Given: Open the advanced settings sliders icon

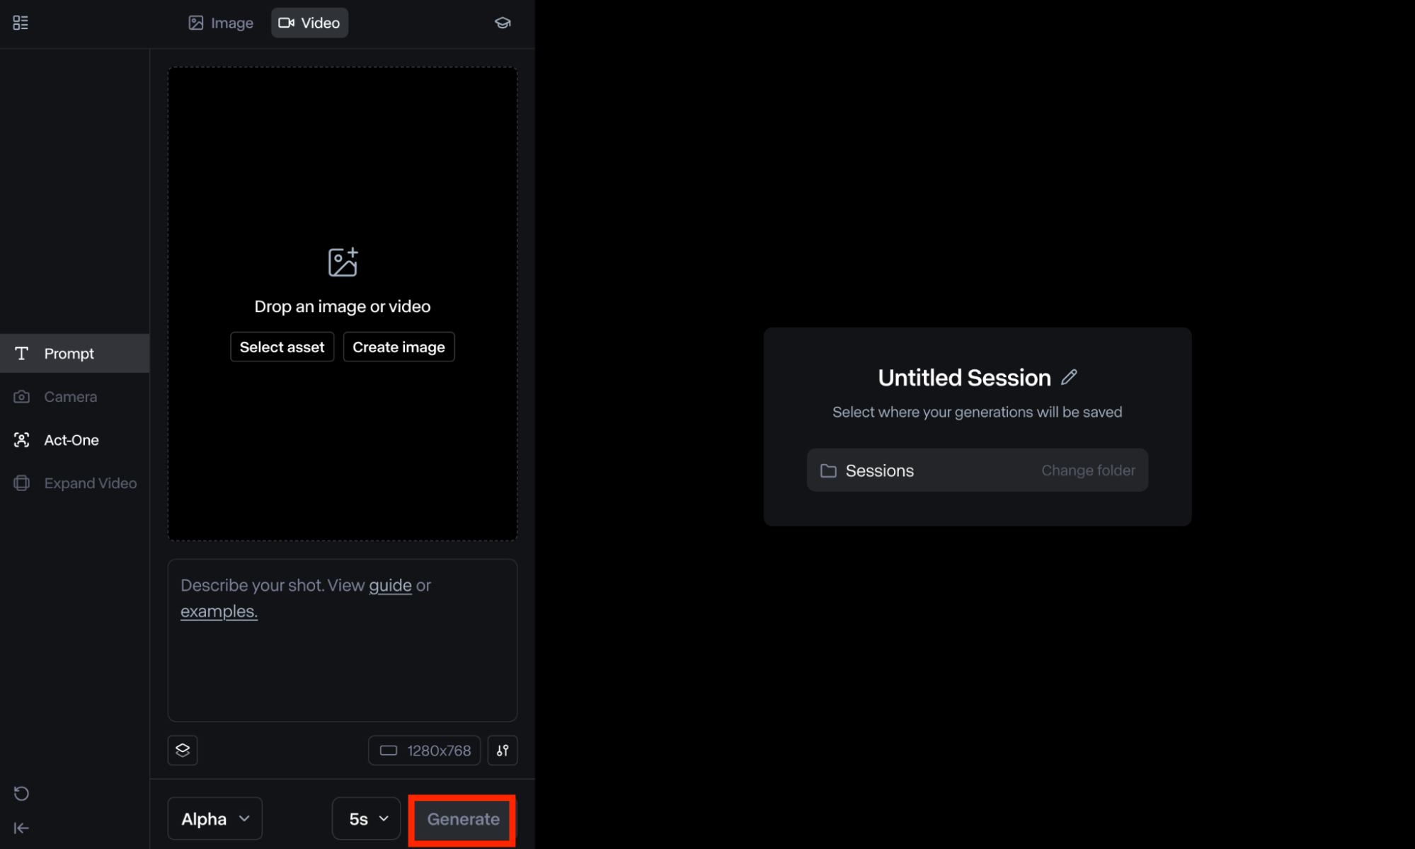Looking at the screenshot, I should (503, 750).
